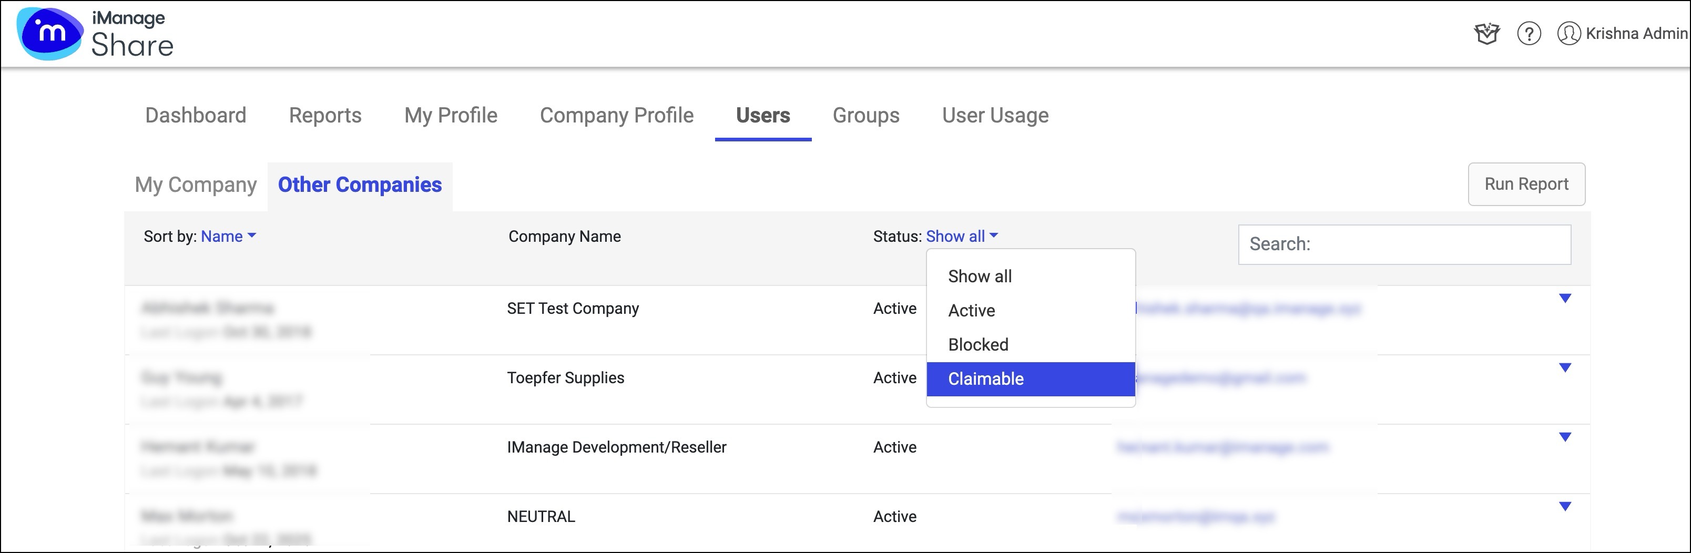Open the Sort by Name dropdown
This screenshot has width=1691, height=553.
click(x=228, y=236)
